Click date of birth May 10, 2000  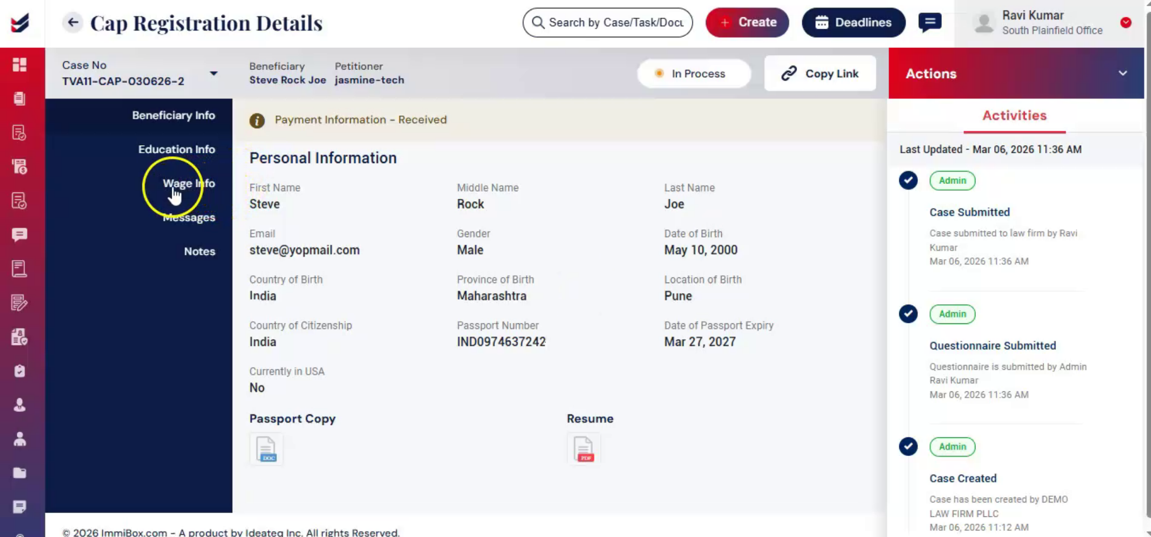(x=701, y=250)
